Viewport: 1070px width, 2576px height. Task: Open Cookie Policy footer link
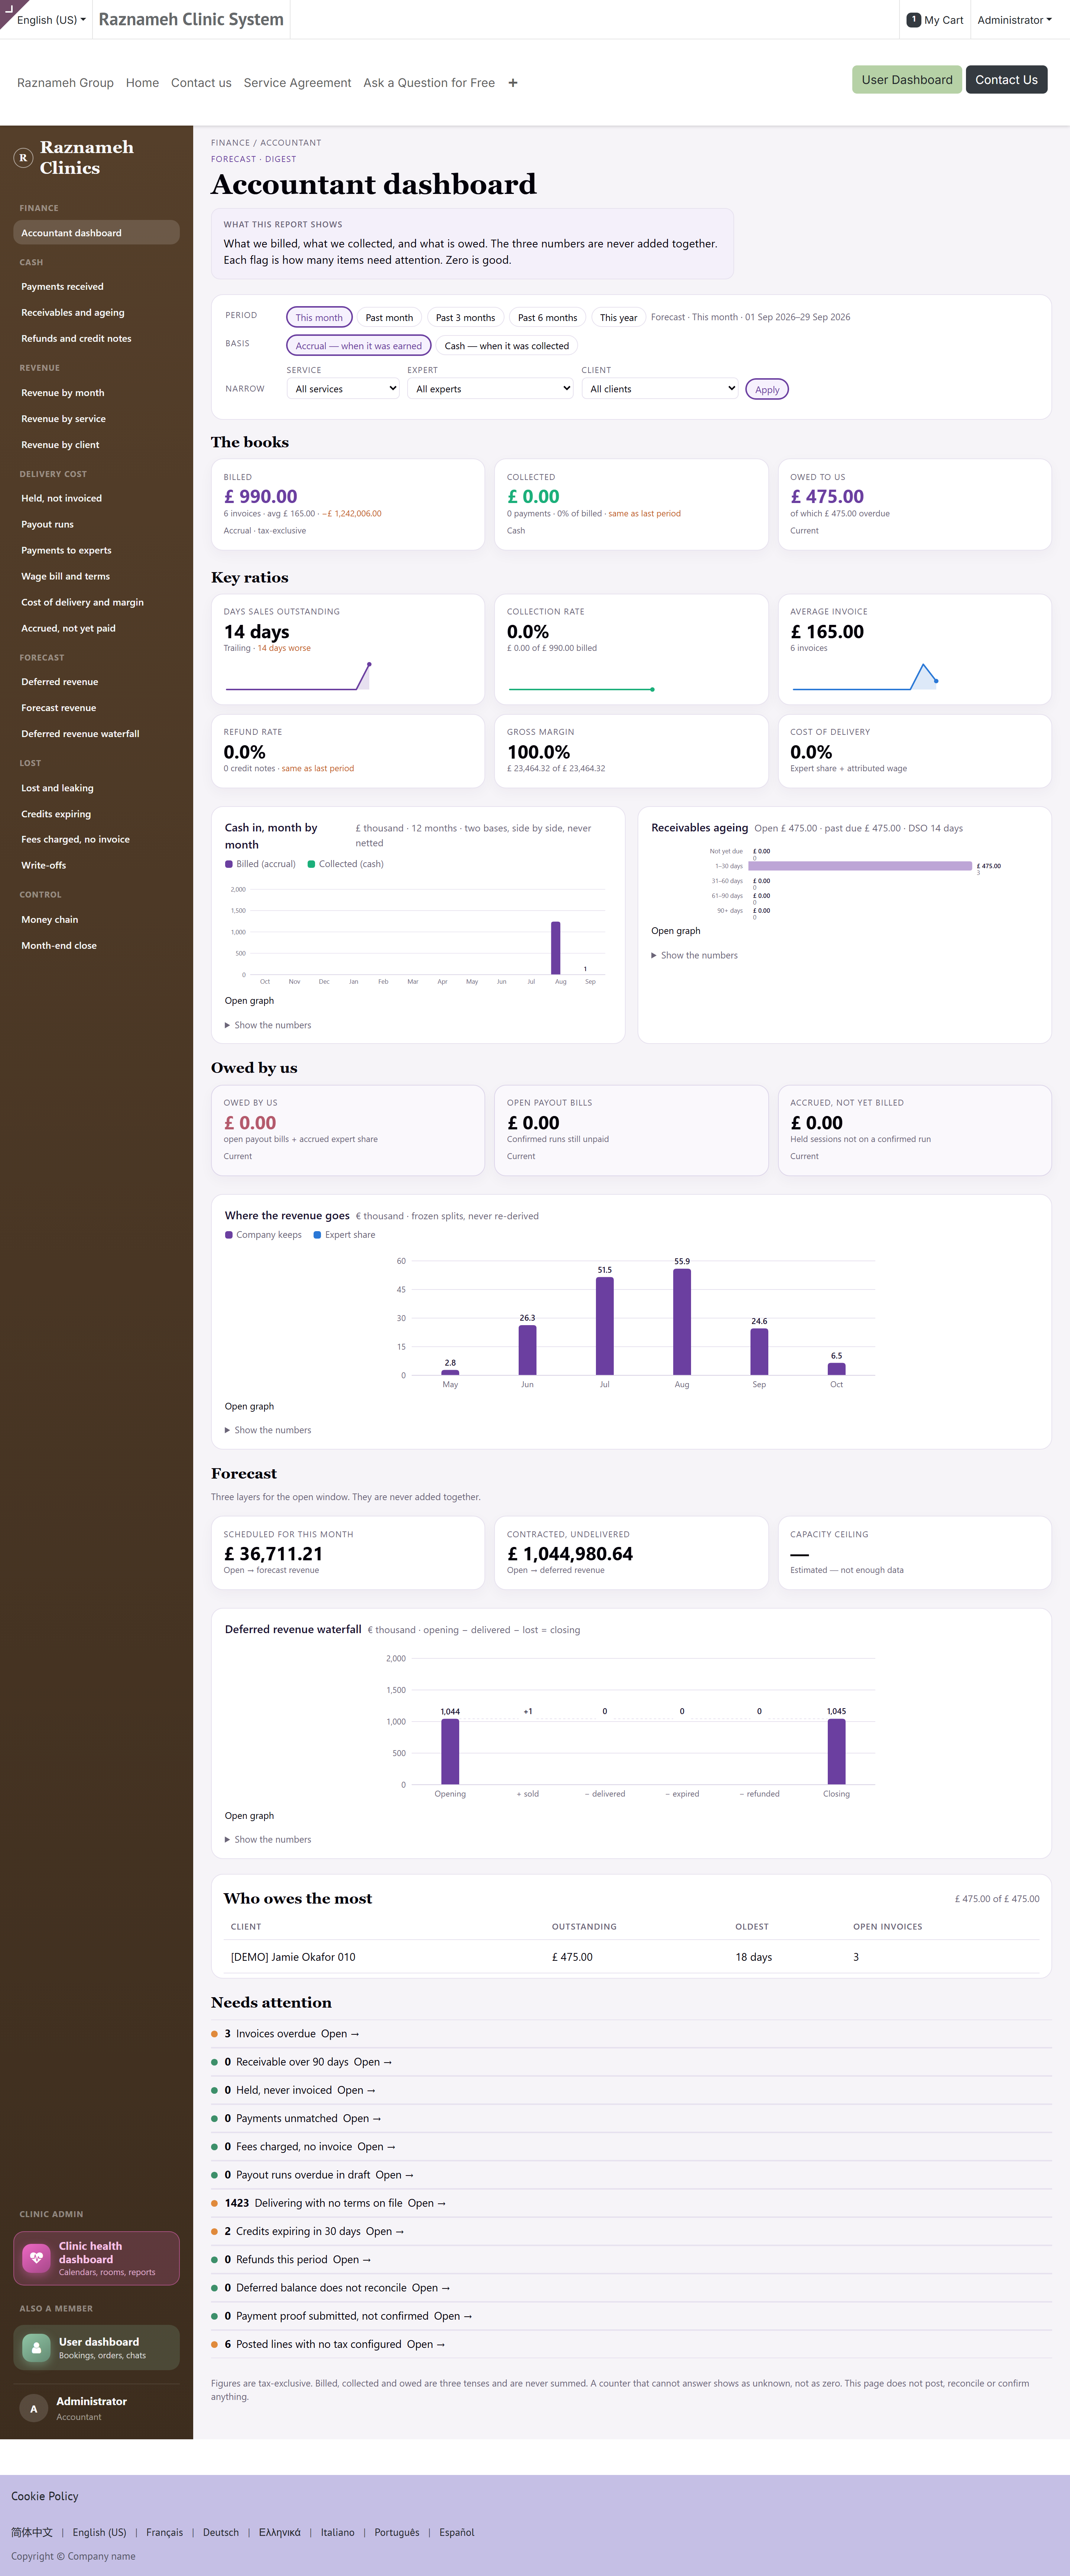click(x=45, y=2496)
